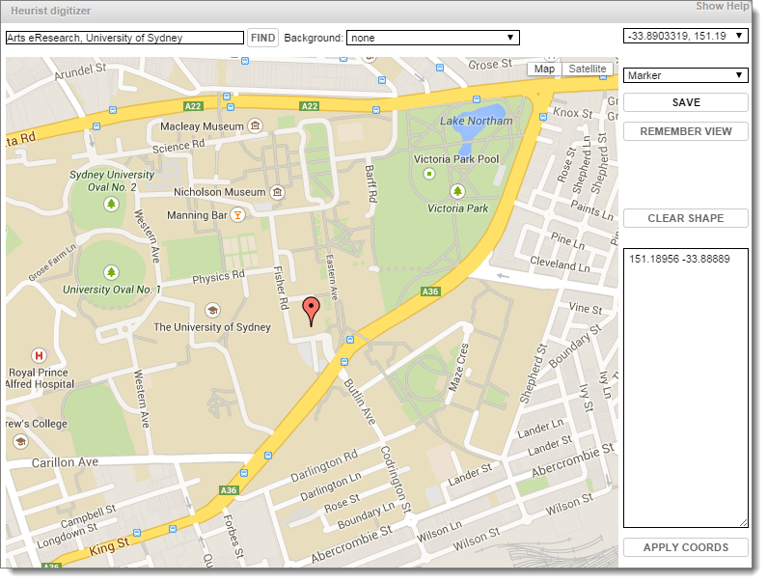Click CLEAR SHAPE button

point(686,218)
